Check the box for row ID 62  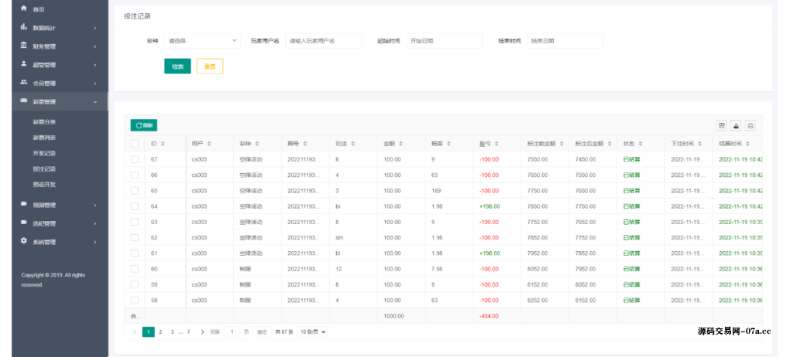tap(135, 238)
